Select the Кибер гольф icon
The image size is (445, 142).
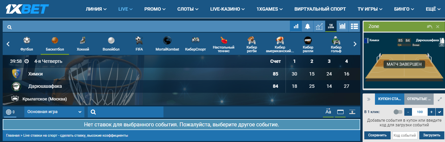(x=336, y=40)
